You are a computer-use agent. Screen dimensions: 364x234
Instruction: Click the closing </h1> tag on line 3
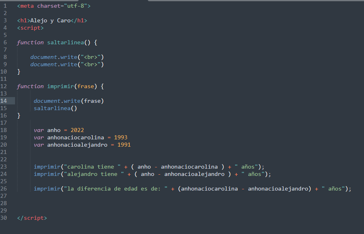(x=79, y=20)
